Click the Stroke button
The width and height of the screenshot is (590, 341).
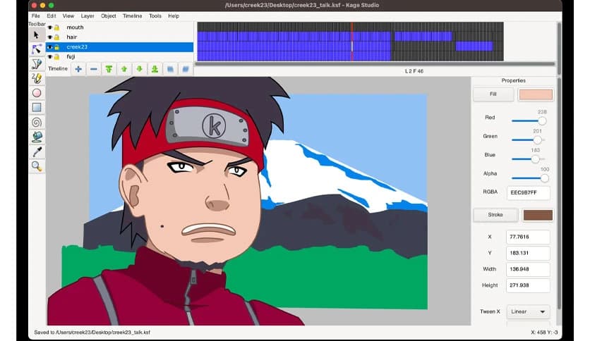click(495, 215)
